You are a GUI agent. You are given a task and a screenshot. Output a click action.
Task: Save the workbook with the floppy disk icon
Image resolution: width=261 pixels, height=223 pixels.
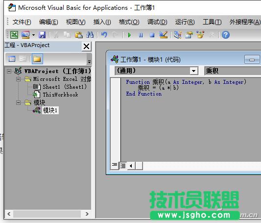[42, 35]
